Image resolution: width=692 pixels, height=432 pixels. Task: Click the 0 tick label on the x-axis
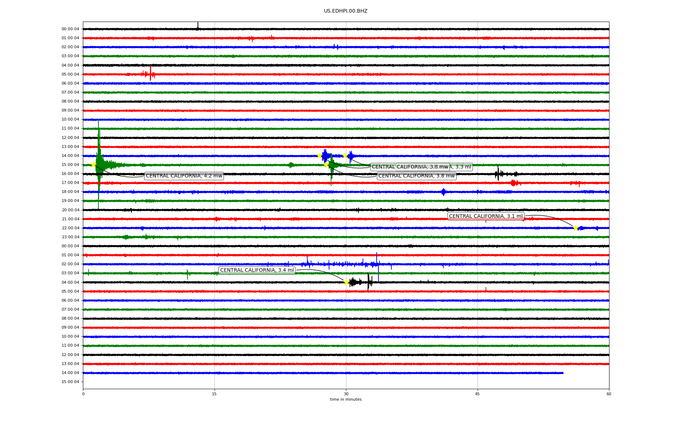83,394
